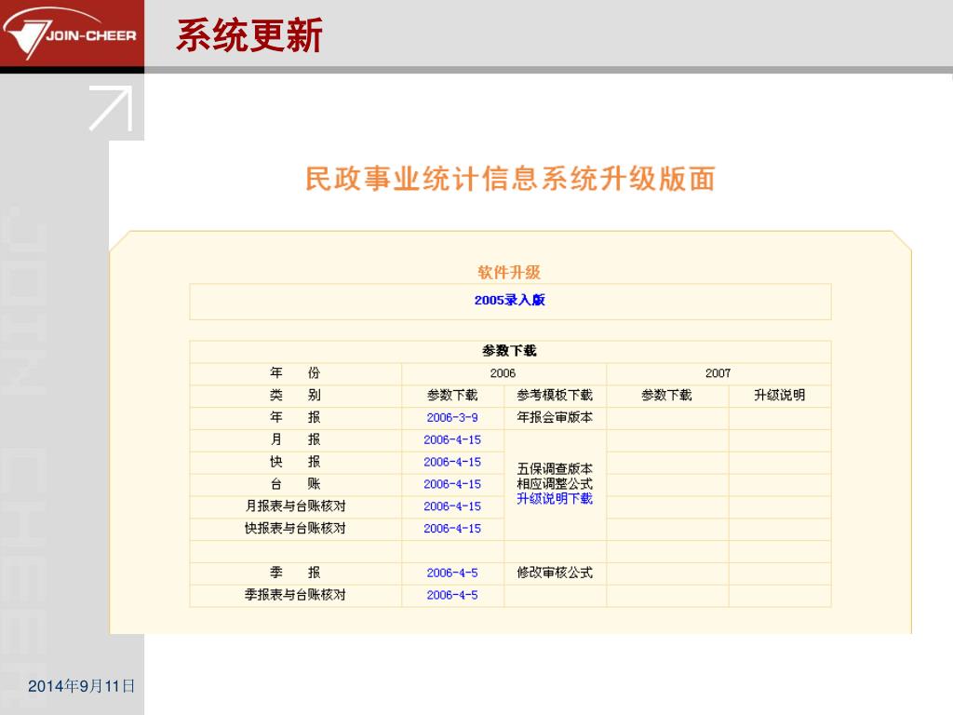Click the 季报表与台账核对 row label
Viewport: 953px width, 715px height.
pos(295,595)
